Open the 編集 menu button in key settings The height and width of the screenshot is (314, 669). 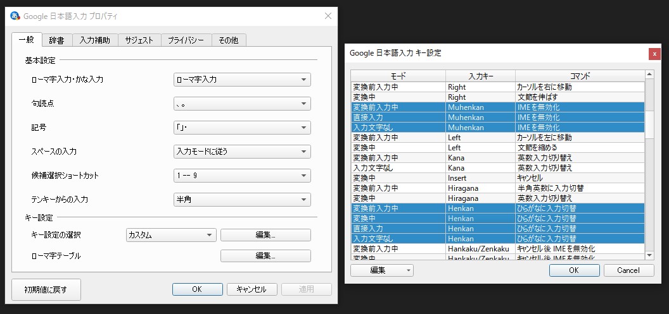[382, 270]
